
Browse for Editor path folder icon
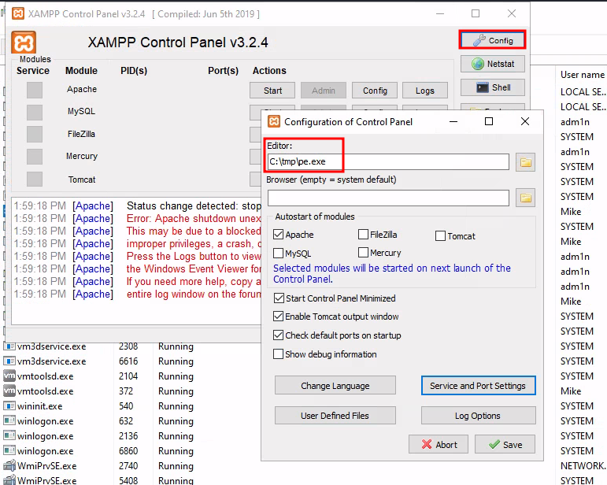tap(525, 162)
